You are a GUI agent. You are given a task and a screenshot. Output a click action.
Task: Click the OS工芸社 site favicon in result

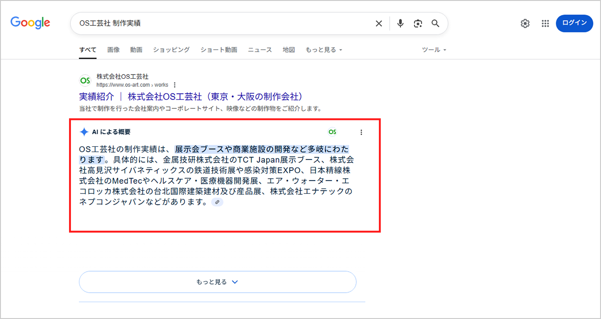(x=85, y=81)
